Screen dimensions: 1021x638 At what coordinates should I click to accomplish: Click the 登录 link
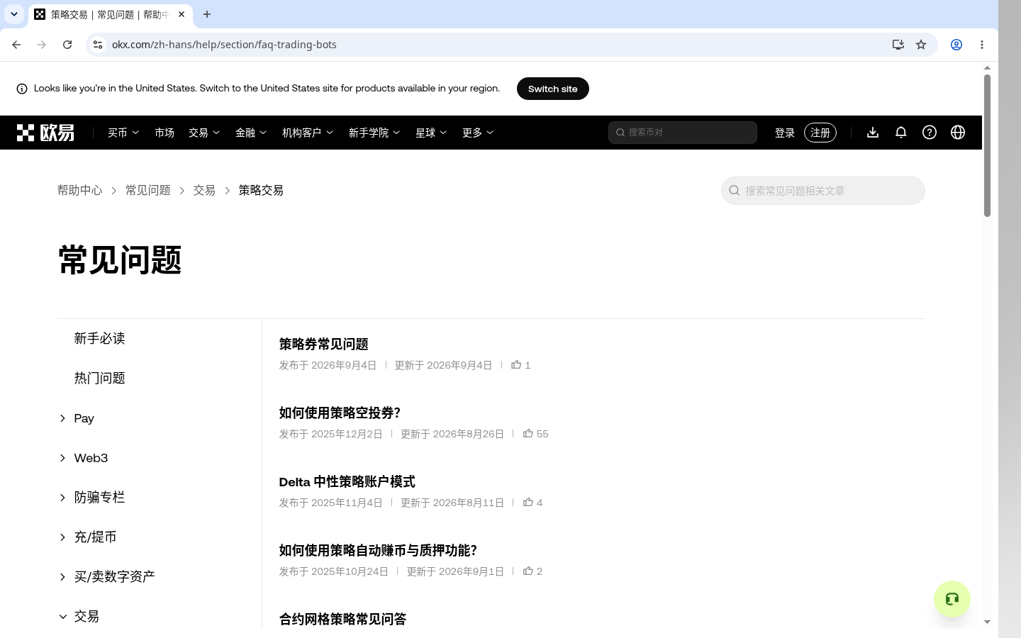(785, 133)
